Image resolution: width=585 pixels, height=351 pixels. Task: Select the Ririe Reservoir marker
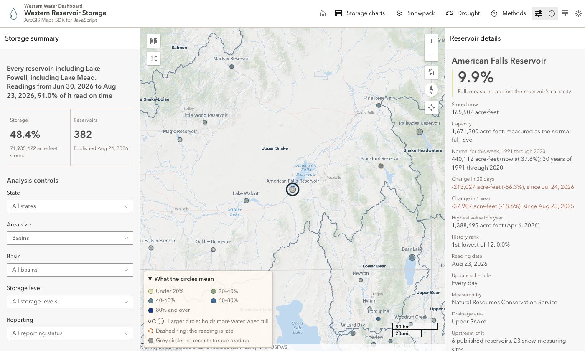(379, 106)
